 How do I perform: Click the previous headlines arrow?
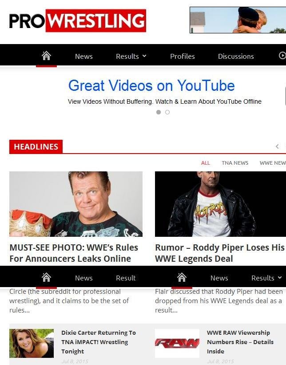pos(277,146)
